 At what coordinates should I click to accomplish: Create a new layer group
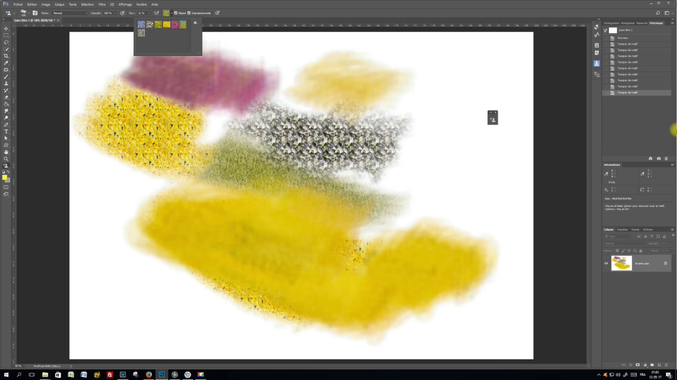(x=652, y=365)
